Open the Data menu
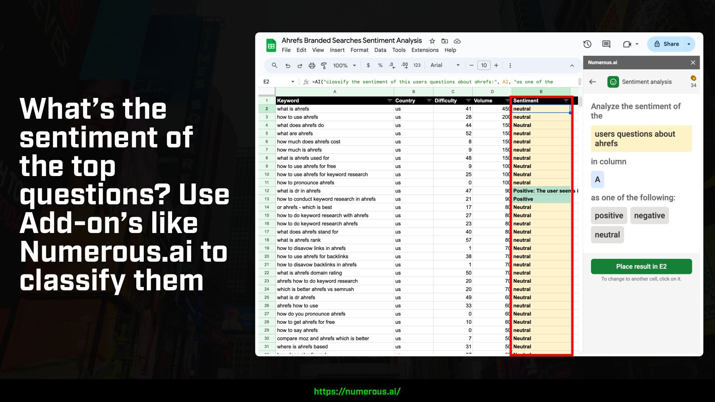Image resolution: width=715 pixels, height=402 pixels. click(380, 50)
